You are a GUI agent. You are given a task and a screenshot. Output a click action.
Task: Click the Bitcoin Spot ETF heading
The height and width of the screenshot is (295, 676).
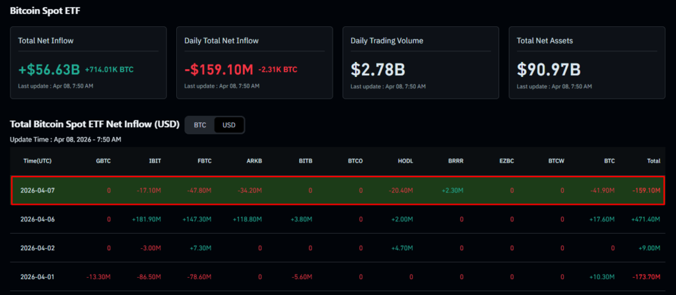46,11
